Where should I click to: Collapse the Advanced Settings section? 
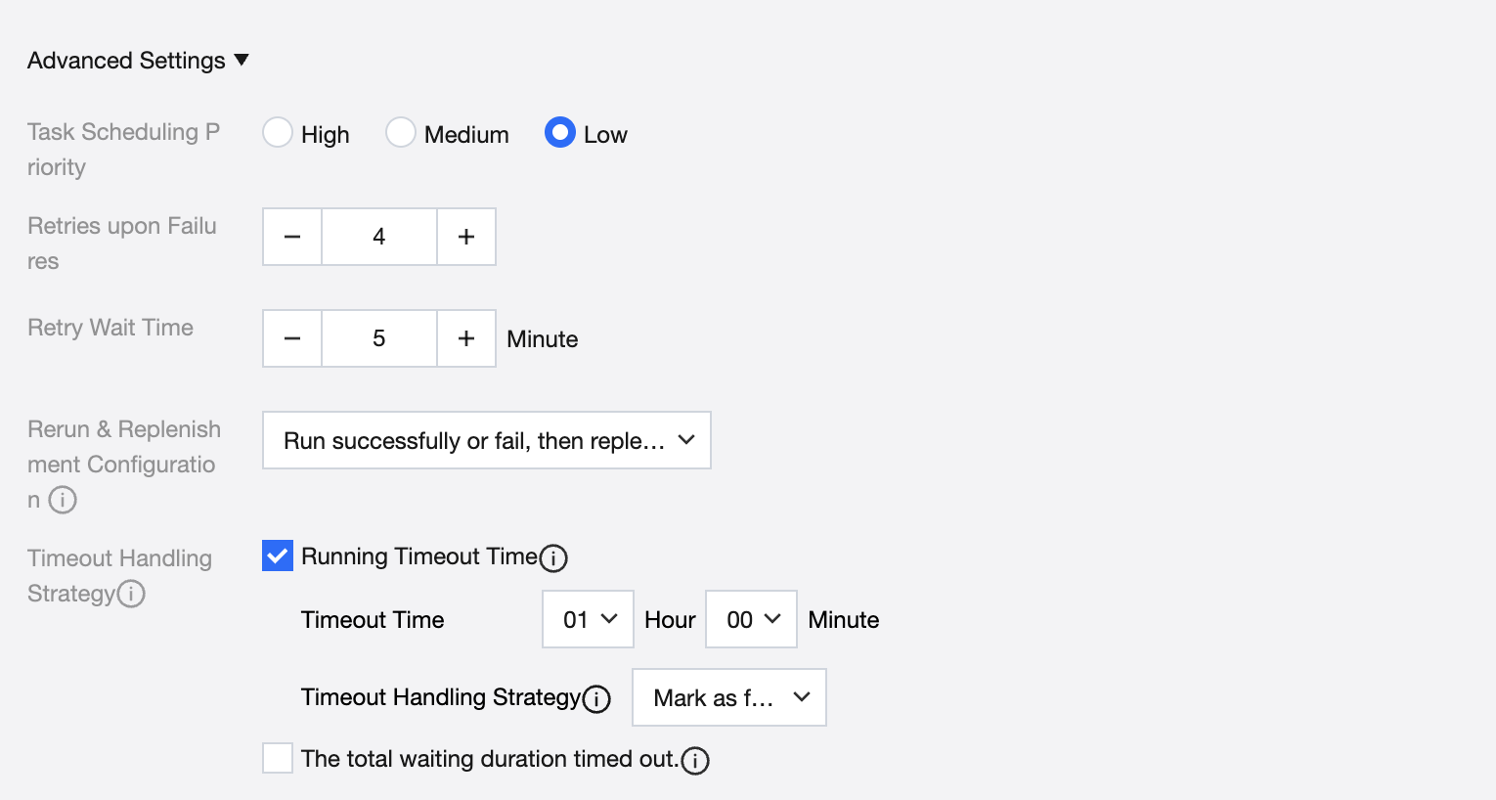point(242,61)
